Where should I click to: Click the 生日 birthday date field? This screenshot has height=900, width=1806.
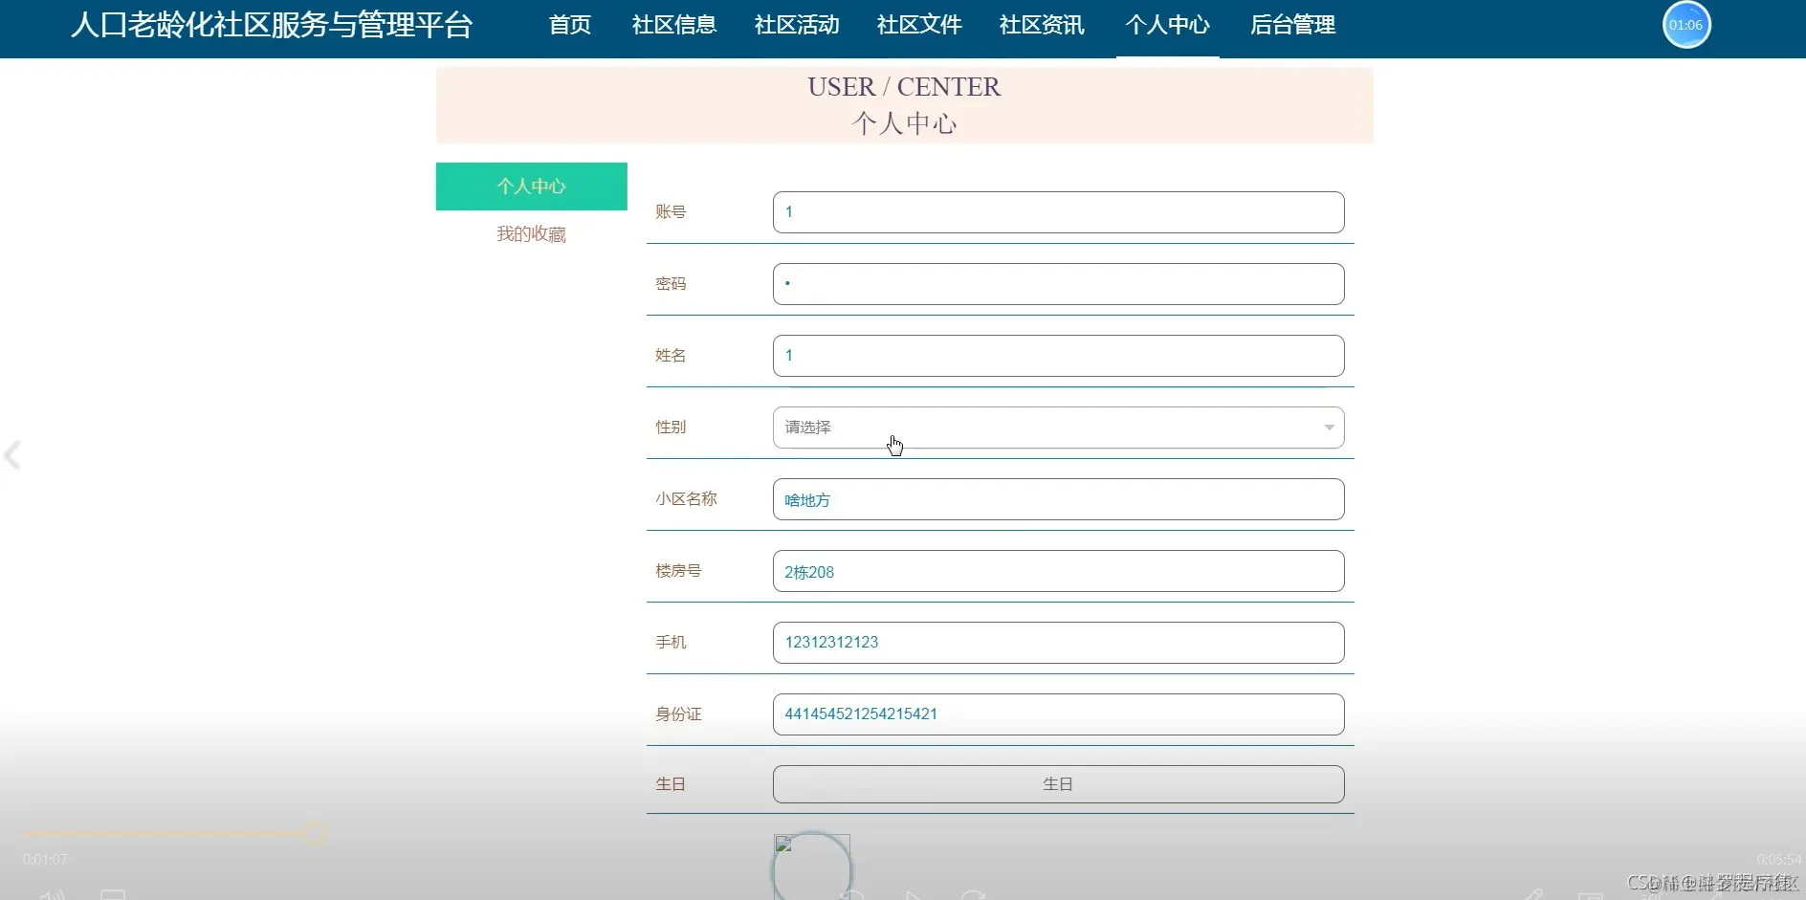click(1057, 783)
